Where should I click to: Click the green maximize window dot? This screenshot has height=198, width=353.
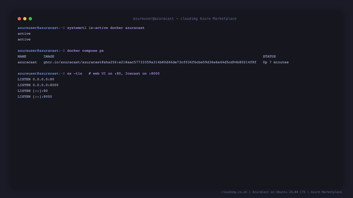click(x=30, y=19)
